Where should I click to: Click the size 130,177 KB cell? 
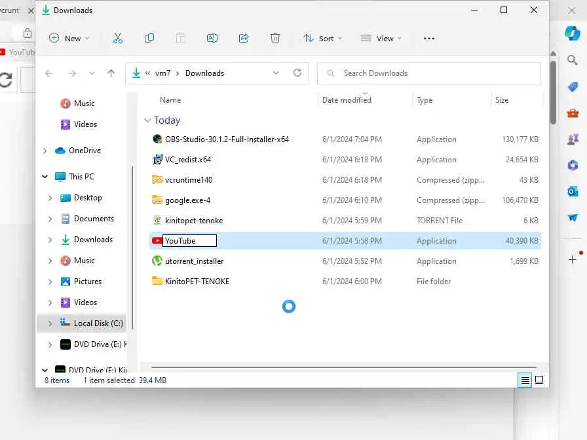[520, 139]
